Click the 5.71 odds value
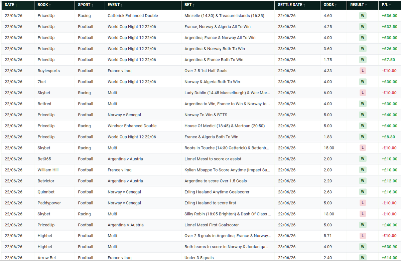 click(x=328, y=236)
